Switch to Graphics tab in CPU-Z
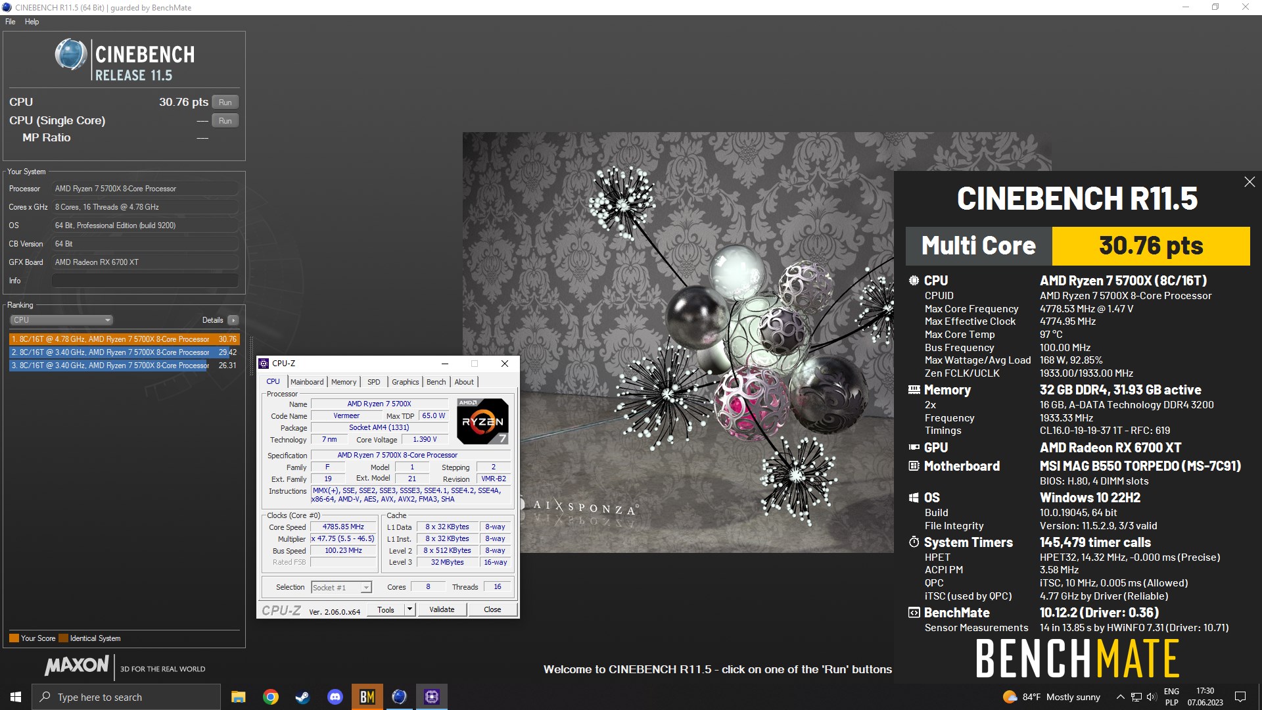 click(405, 382)
